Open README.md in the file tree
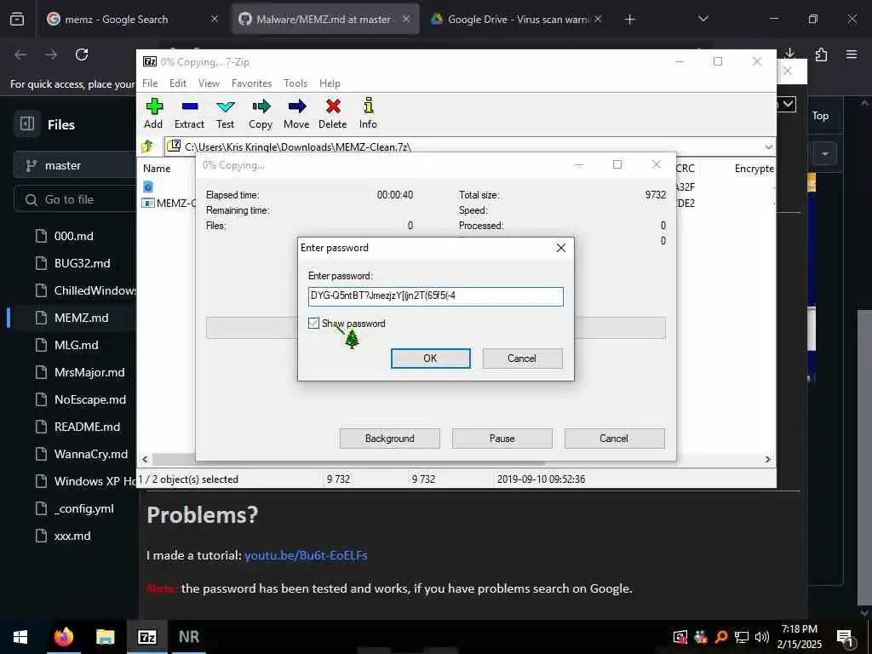872x654 pixels. 87,427
